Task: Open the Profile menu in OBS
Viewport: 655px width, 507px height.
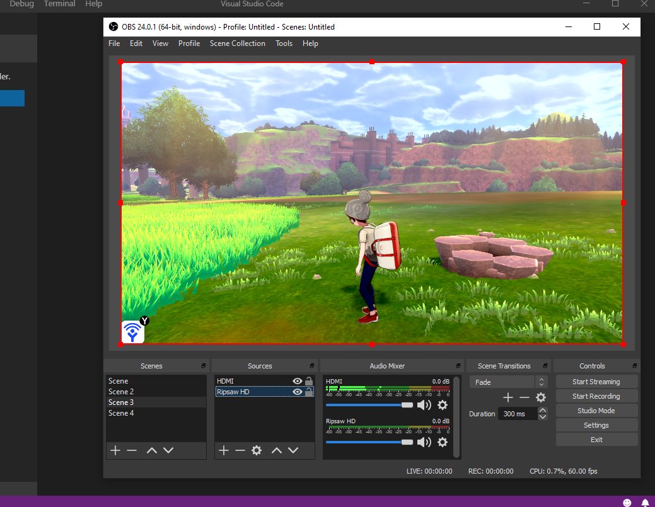Action: [x=189, y=43]
